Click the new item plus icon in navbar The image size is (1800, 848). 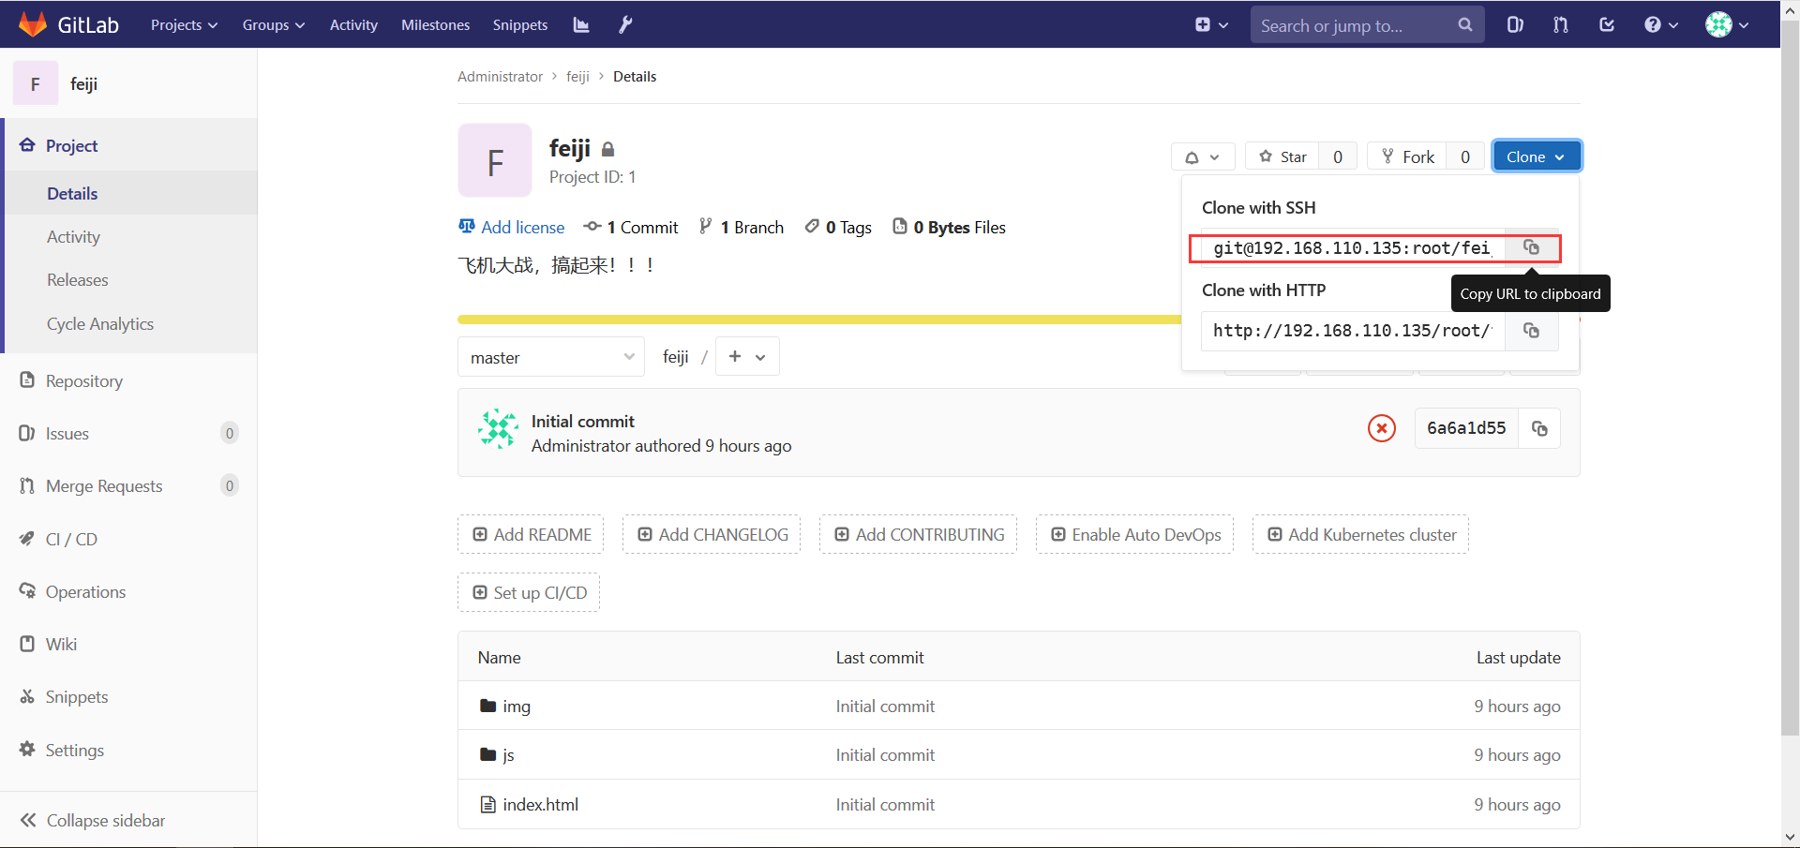1211,25
